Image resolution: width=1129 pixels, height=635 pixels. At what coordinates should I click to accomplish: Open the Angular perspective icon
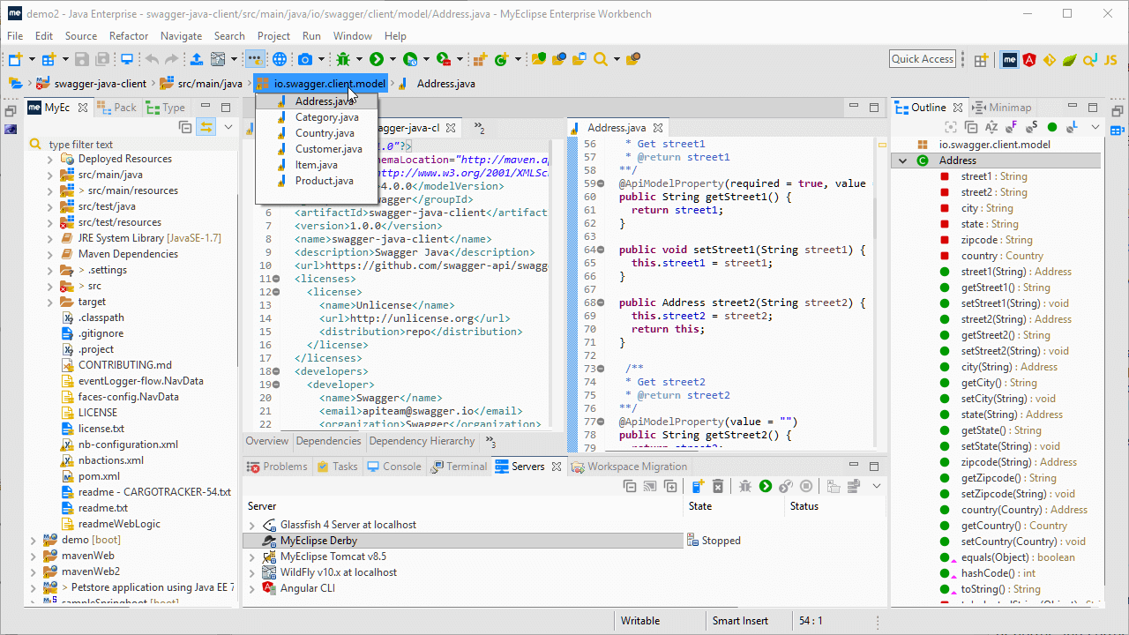(1029, 60)
